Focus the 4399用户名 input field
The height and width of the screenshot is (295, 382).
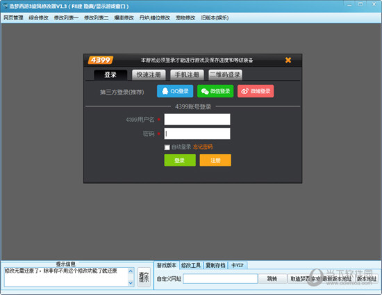tap(197, 119)
